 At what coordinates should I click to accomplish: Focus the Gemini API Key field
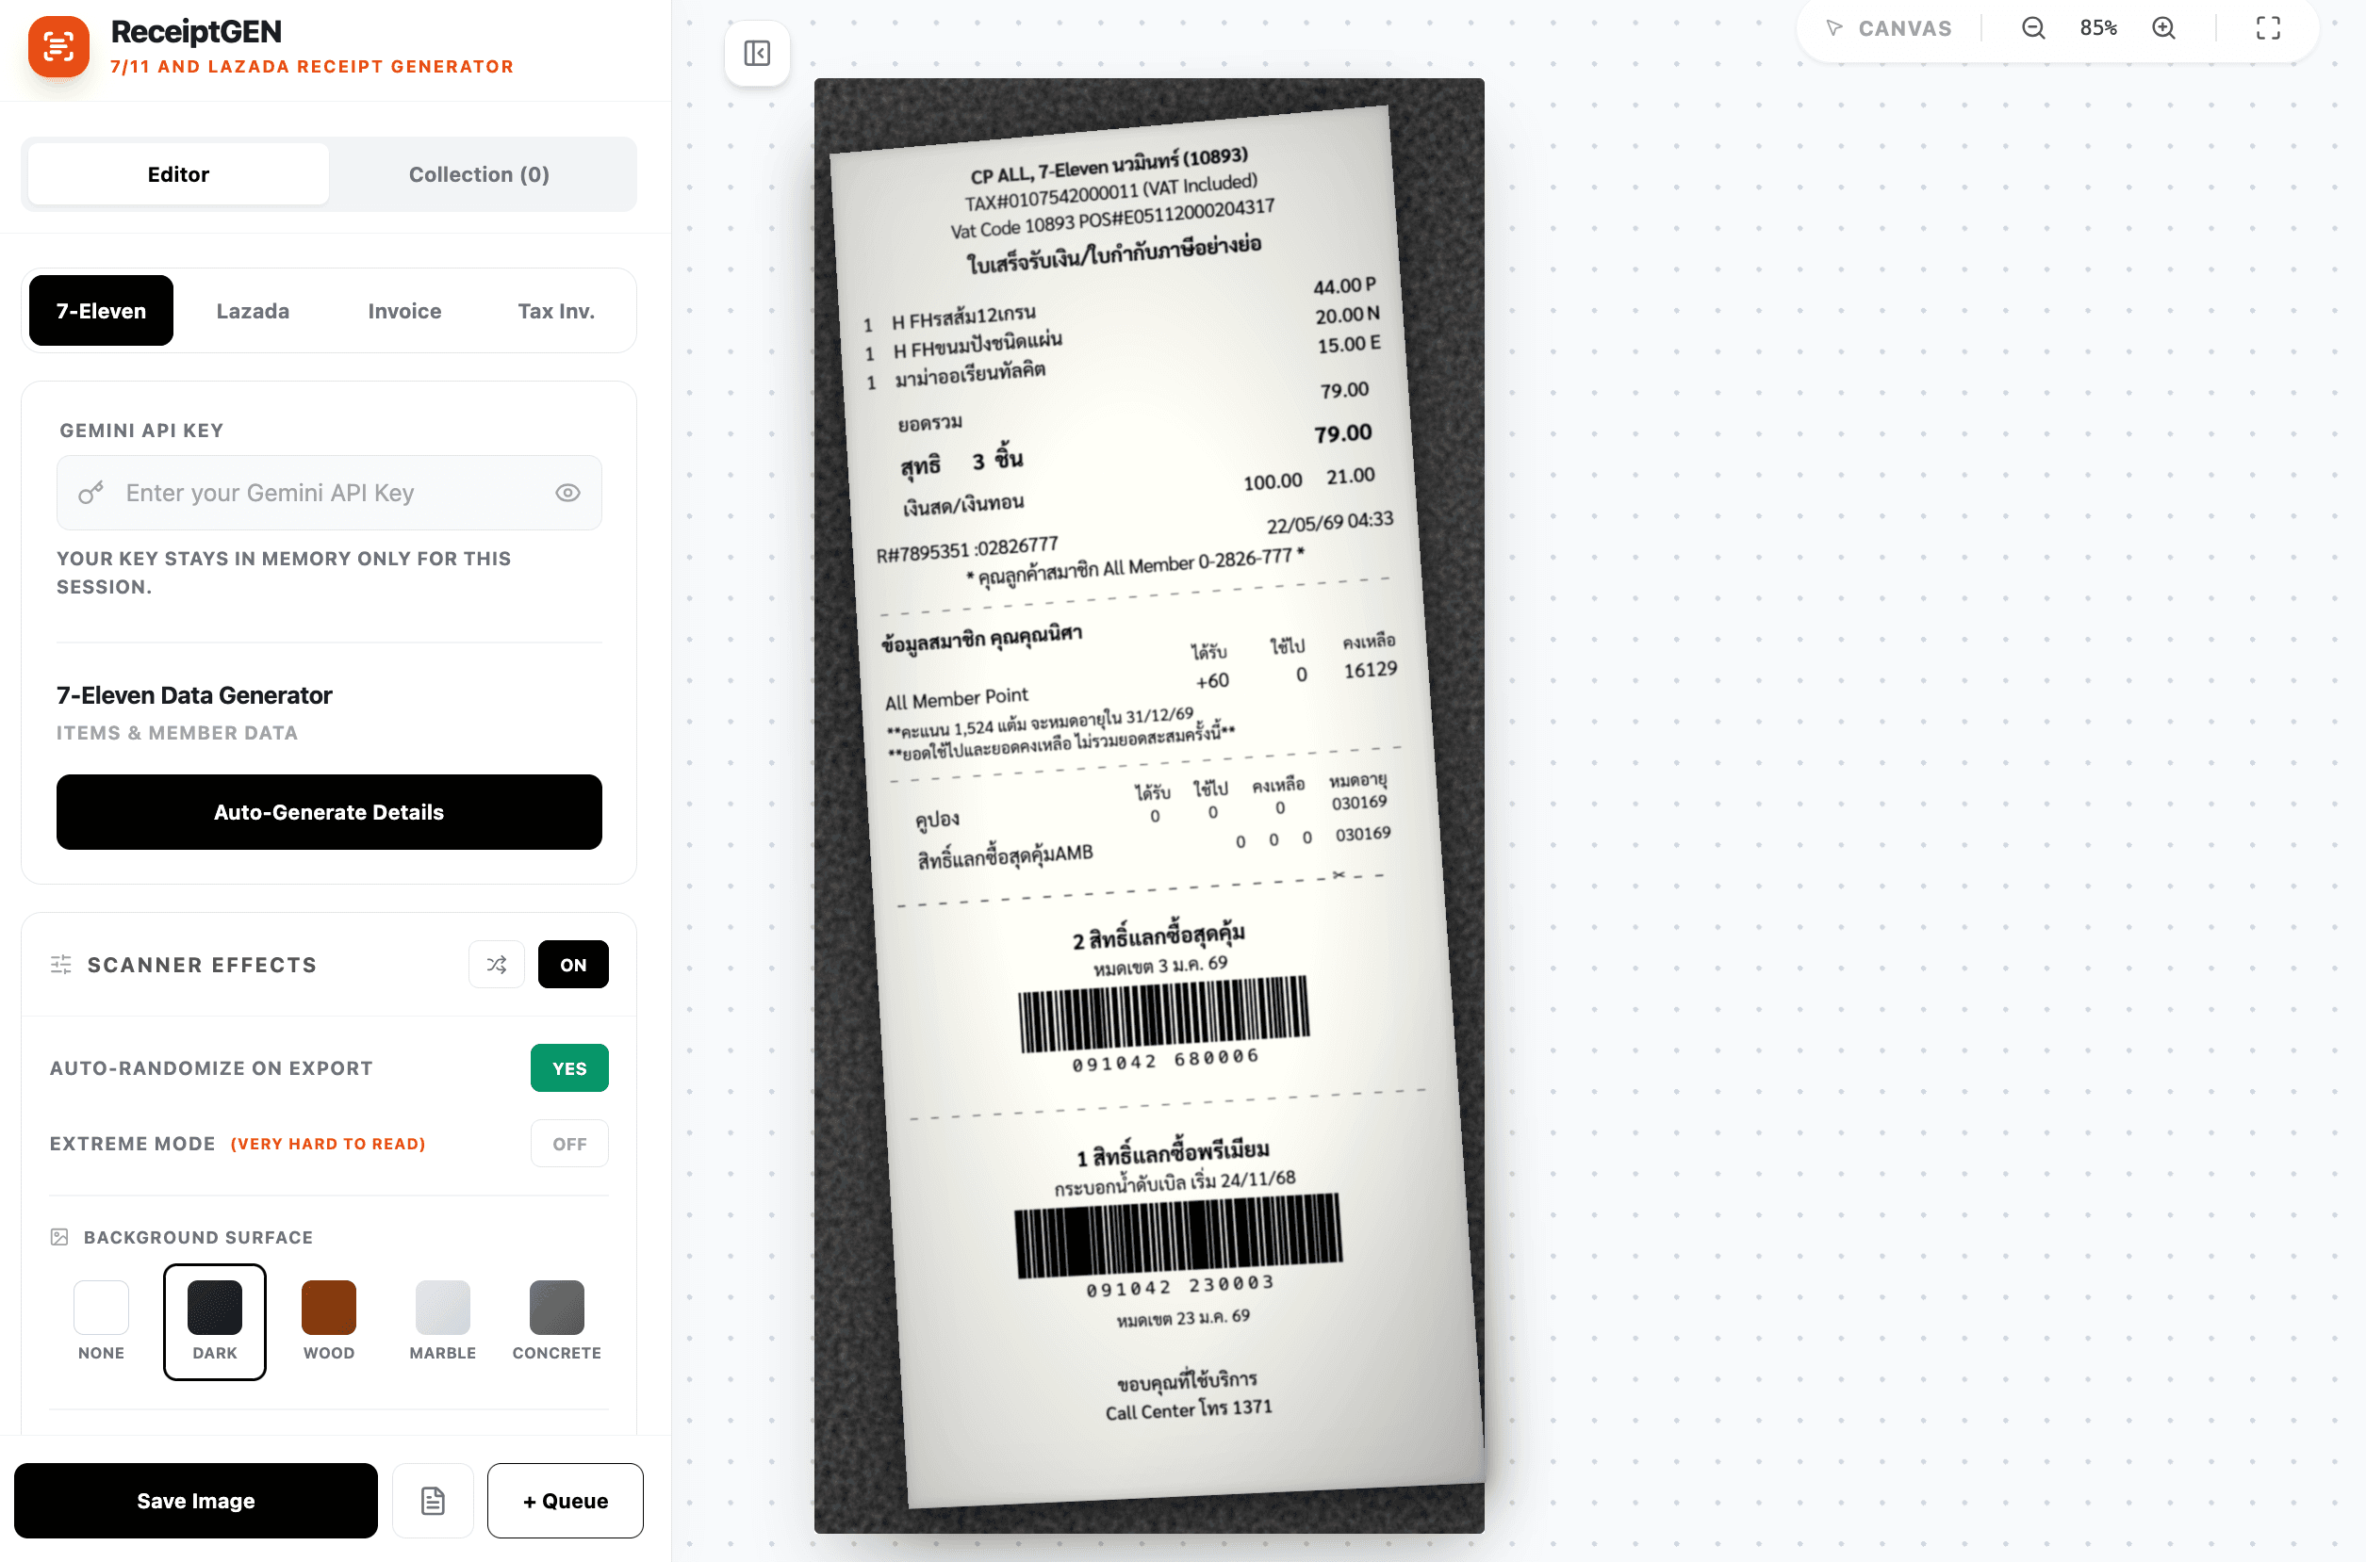329,493
